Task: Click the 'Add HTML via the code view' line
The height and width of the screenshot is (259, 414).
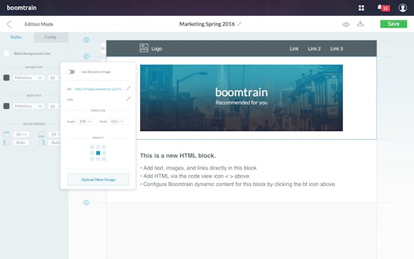Action: (x=195, y=176)
